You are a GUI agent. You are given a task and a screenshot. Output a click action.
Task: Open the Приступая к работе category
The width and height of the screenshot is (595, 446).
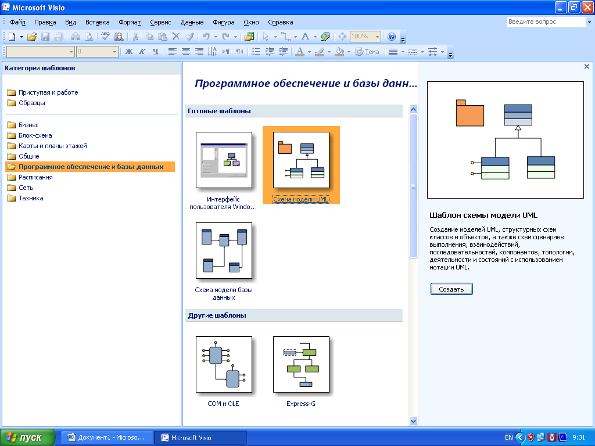pyautogui.click(x=48, y=92)
